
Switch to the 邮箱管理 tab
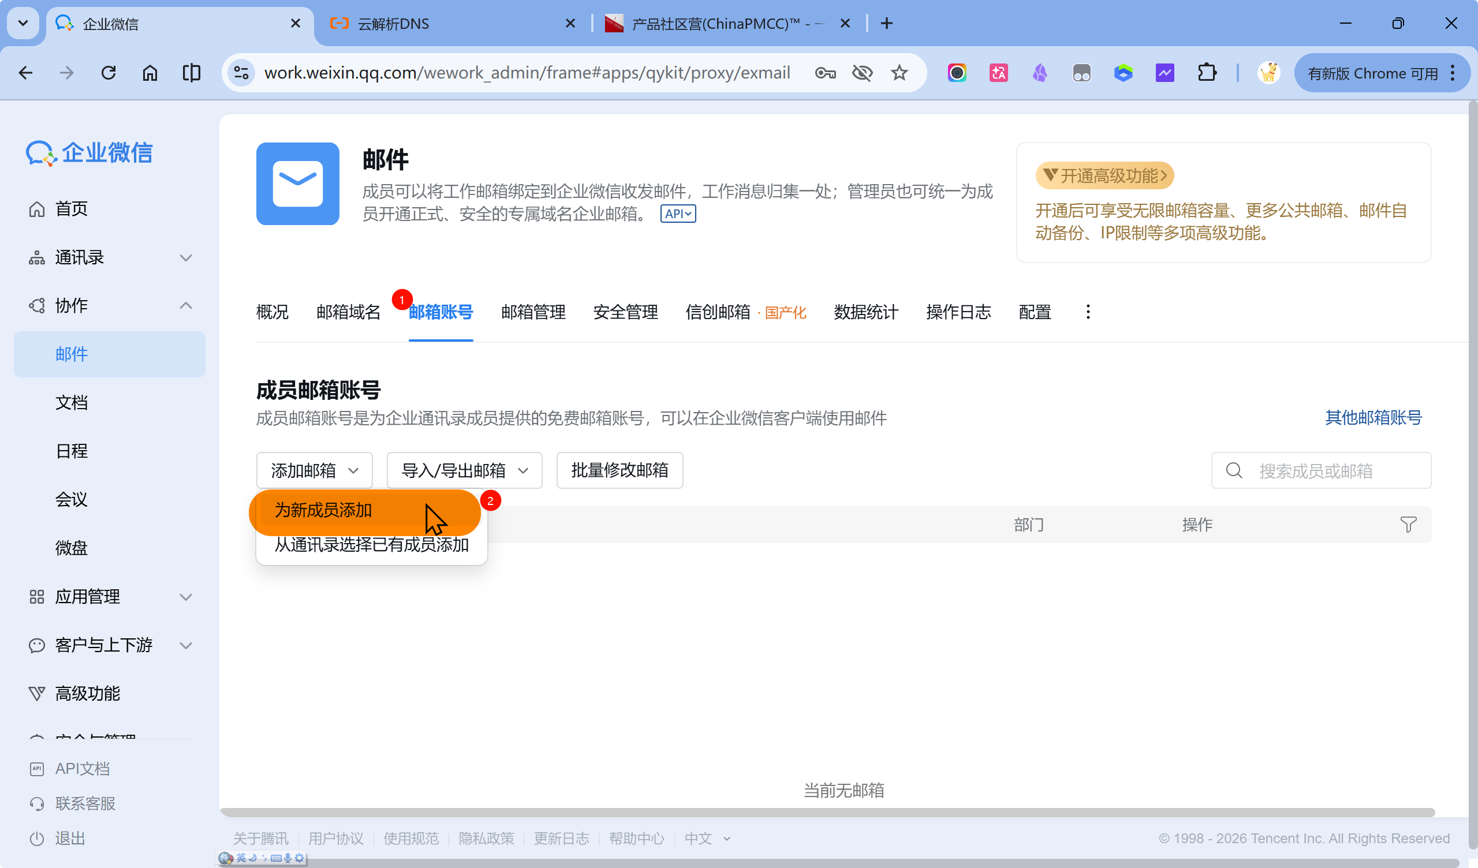532,312
